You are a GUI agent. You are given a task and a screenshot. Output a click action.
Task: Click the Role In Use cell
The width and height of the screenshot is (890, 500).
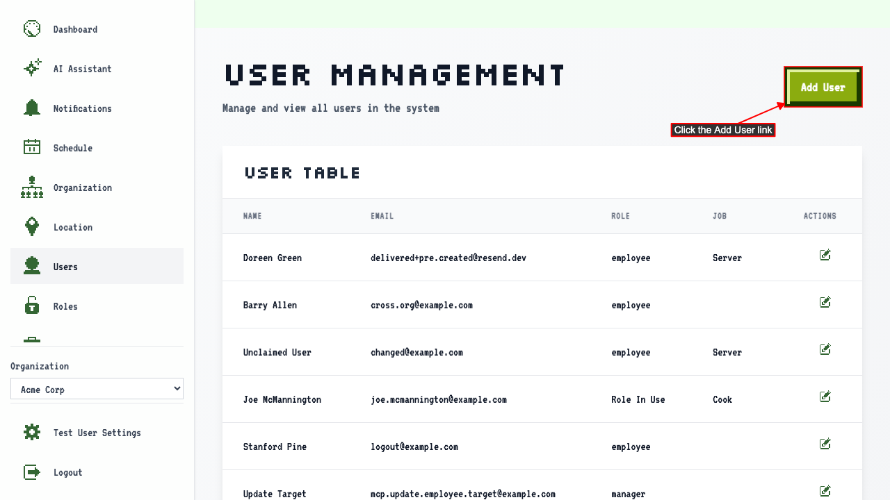[x=638, y=399]
